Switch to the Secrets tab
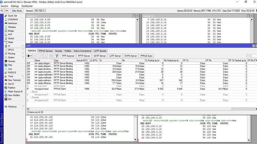Screen dimensions: 257x144 click(x=58, y=51)
